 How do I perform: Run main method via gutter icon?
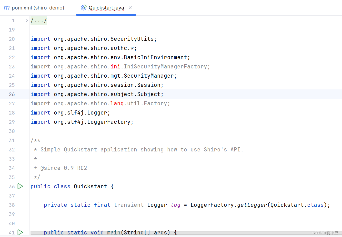20,232
